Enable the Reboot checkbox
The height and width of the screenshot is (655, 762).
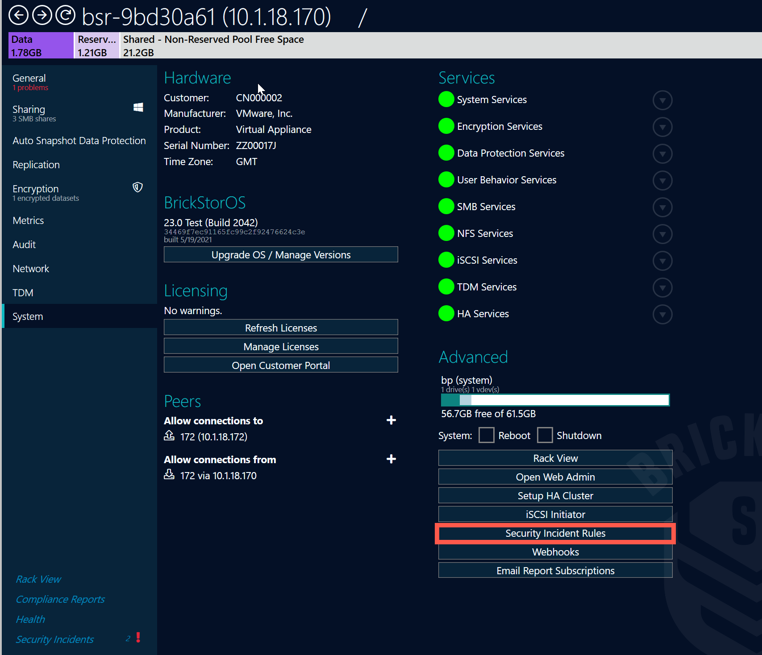(486, 435)
